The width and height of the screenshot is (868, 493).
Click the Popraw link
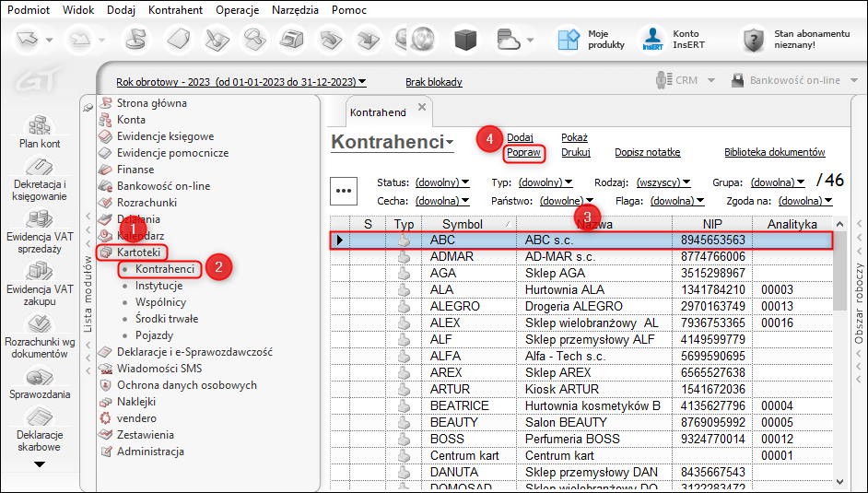[523, 153]
